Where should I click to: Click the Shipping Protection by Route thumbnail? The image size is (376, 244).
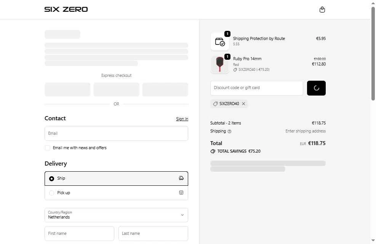220,42
